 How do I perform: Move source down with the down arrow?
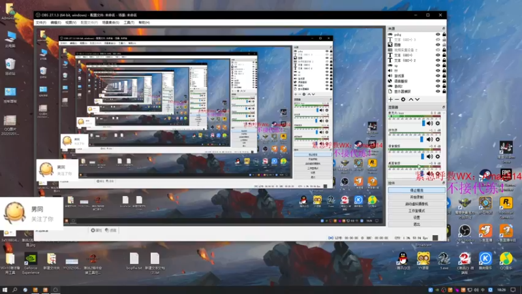[417, 99]
